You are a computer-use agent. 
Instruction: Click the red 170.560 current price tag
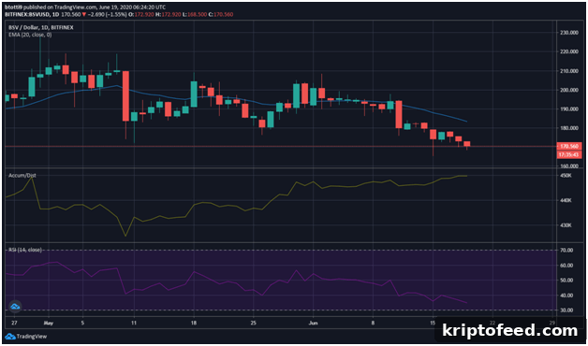tap(569, 147)
